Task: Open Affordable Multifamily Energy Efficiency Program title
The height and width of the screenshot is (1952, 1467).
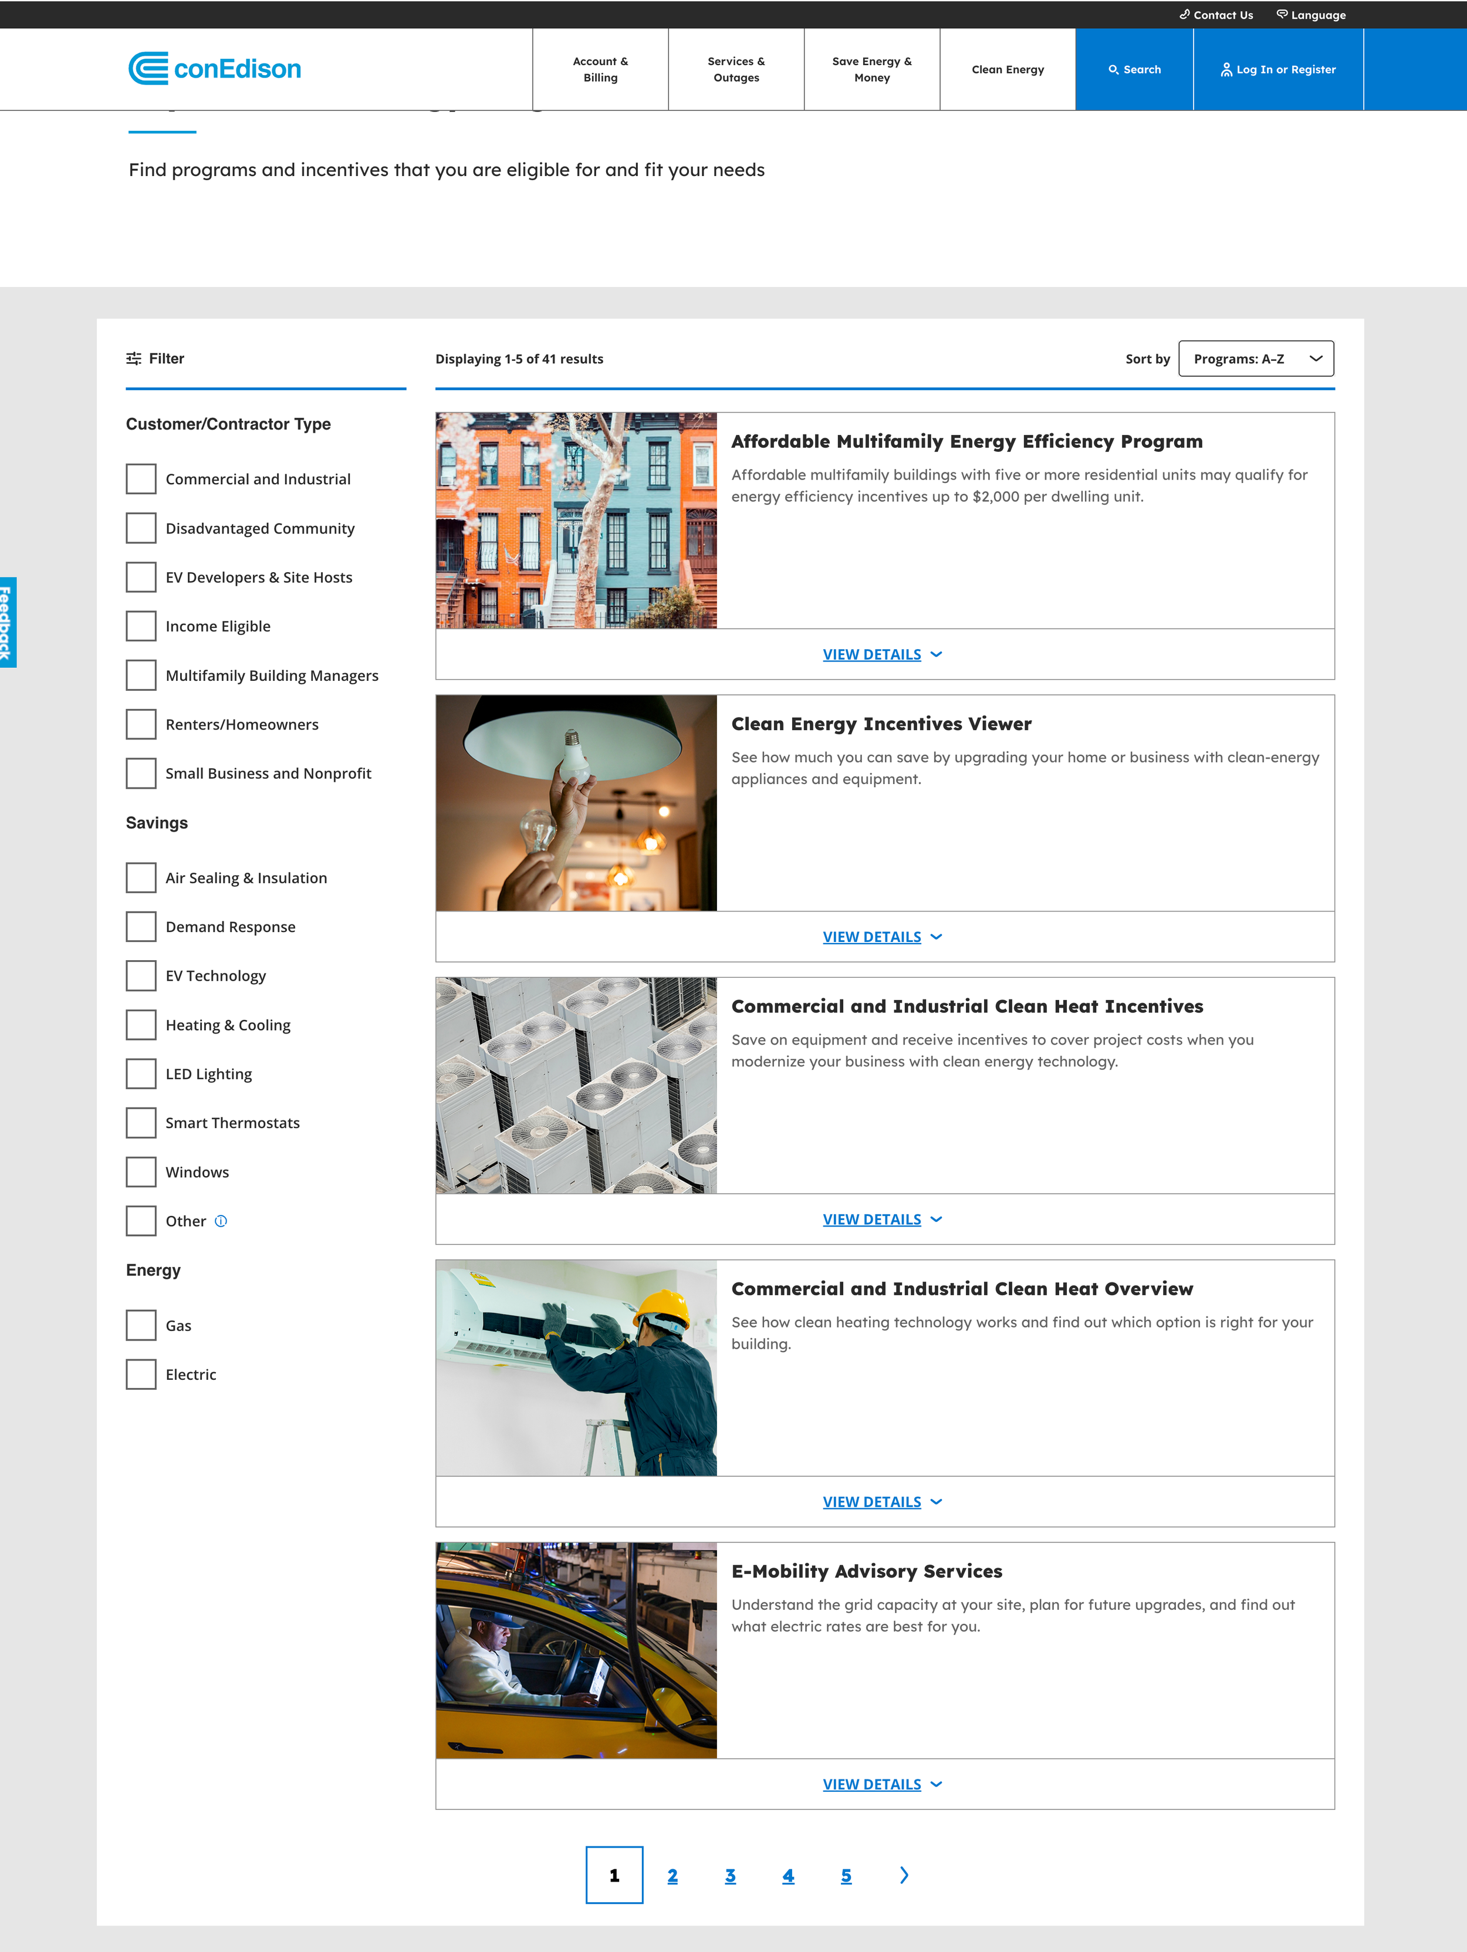Action: click(966, 441)
